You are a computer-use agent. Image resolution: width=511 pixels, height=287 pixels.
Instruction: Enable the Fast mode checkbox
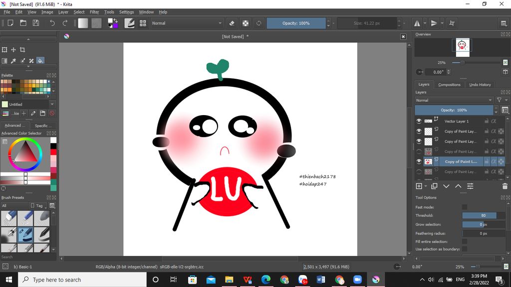coord(465,207)
